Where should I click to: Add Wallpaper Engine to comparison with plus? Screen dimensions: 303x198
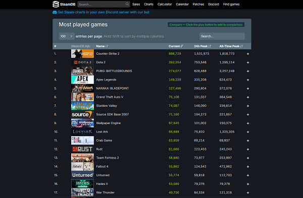248,123
